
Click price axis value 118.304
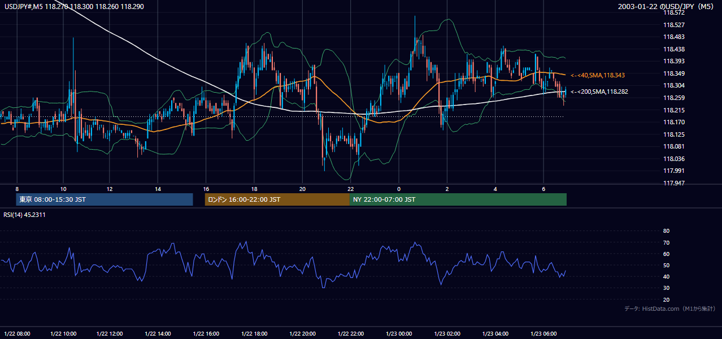(673, 86)
